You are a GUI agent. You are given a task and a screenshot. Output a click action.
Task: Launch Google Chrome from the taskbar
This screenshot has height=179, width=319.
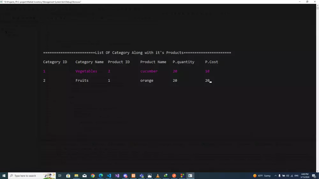pos(93,176)
